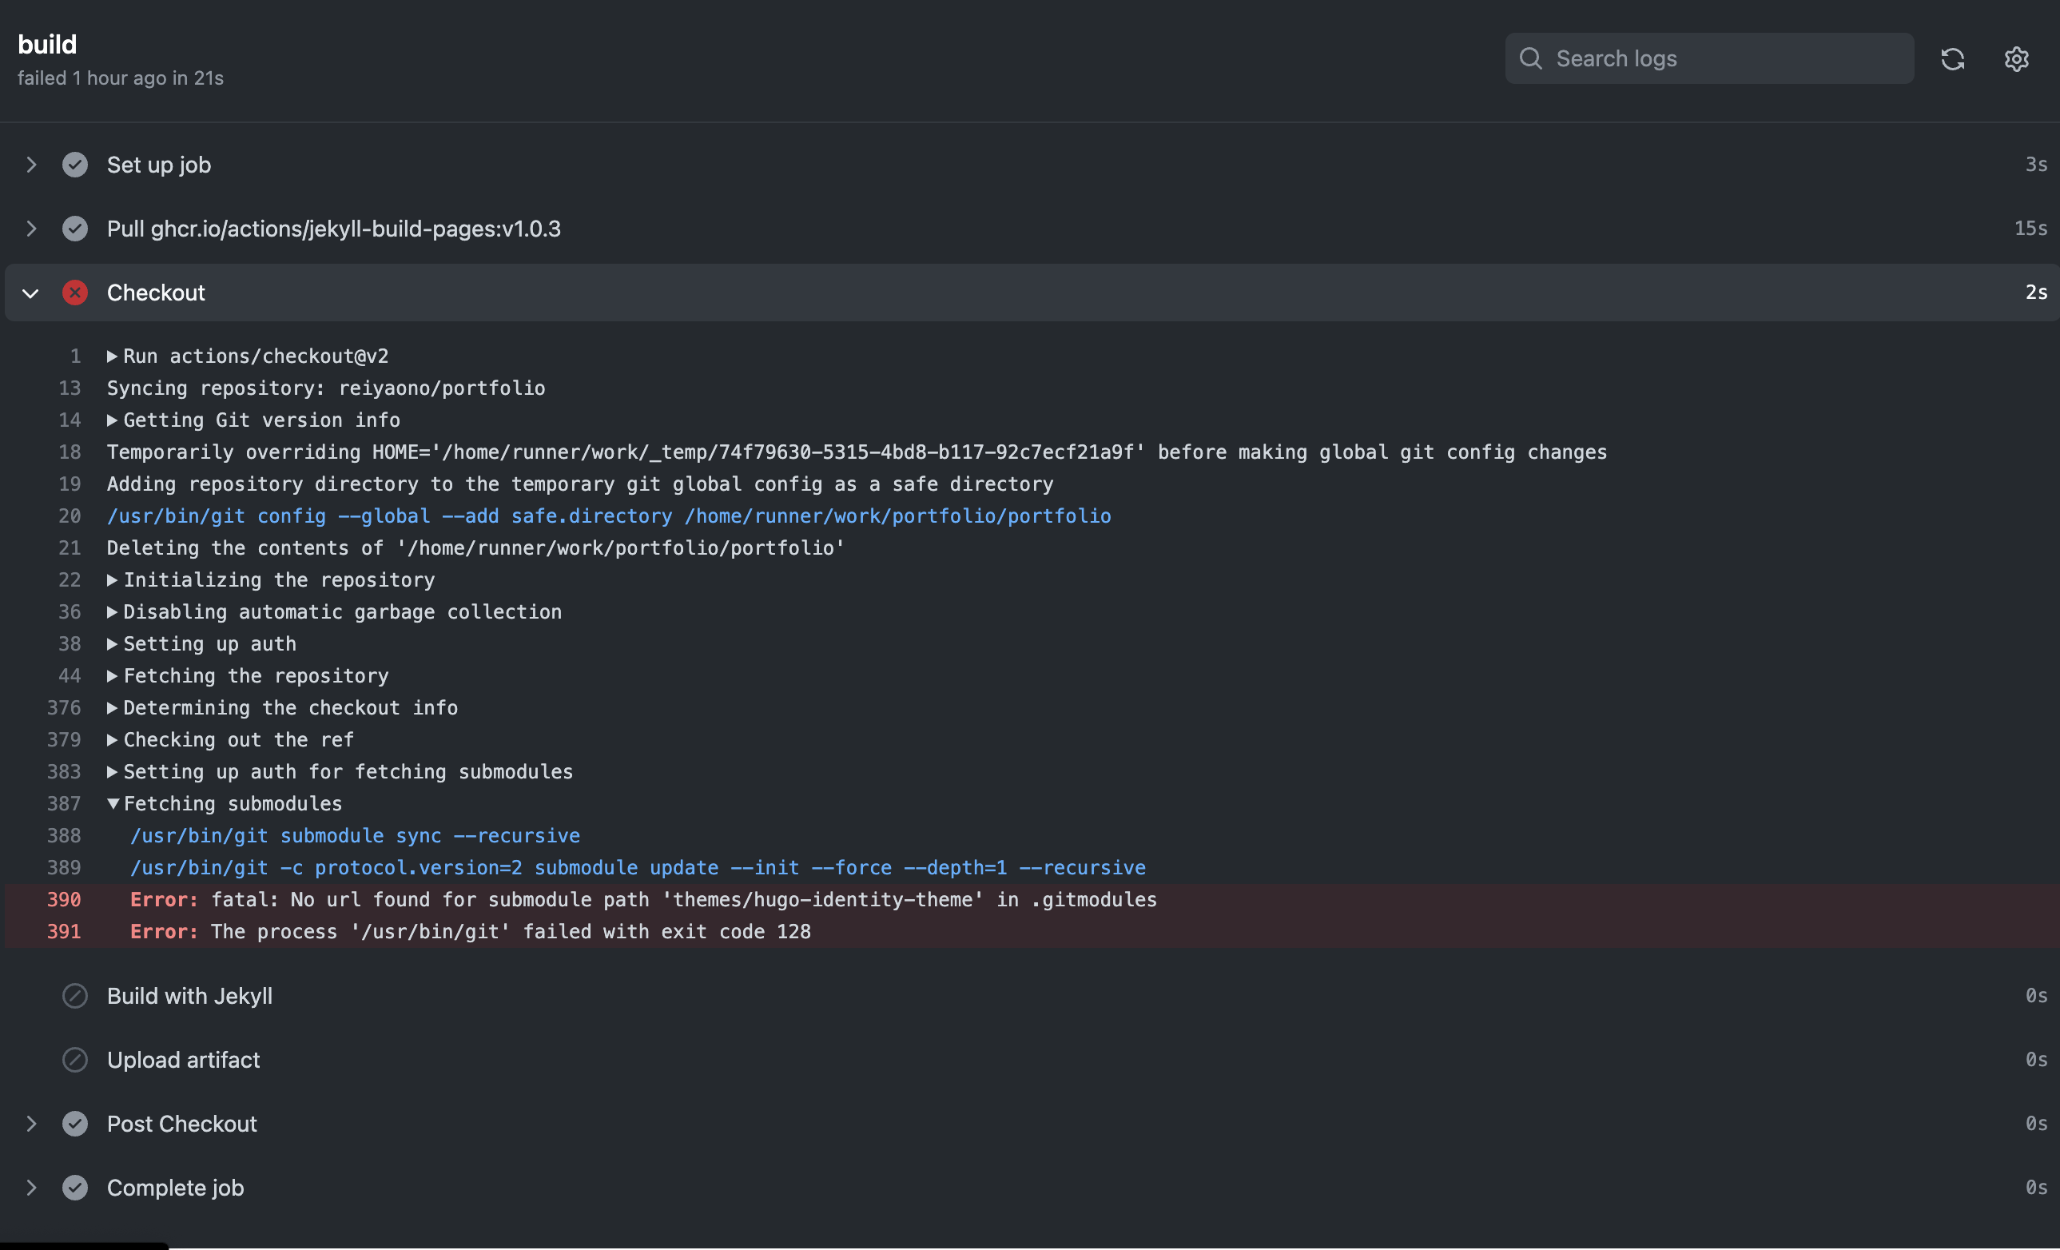This screenshot has width=2060, height=1250.
Task: Click the success checkmark beside Set up job
Action: 75,165
